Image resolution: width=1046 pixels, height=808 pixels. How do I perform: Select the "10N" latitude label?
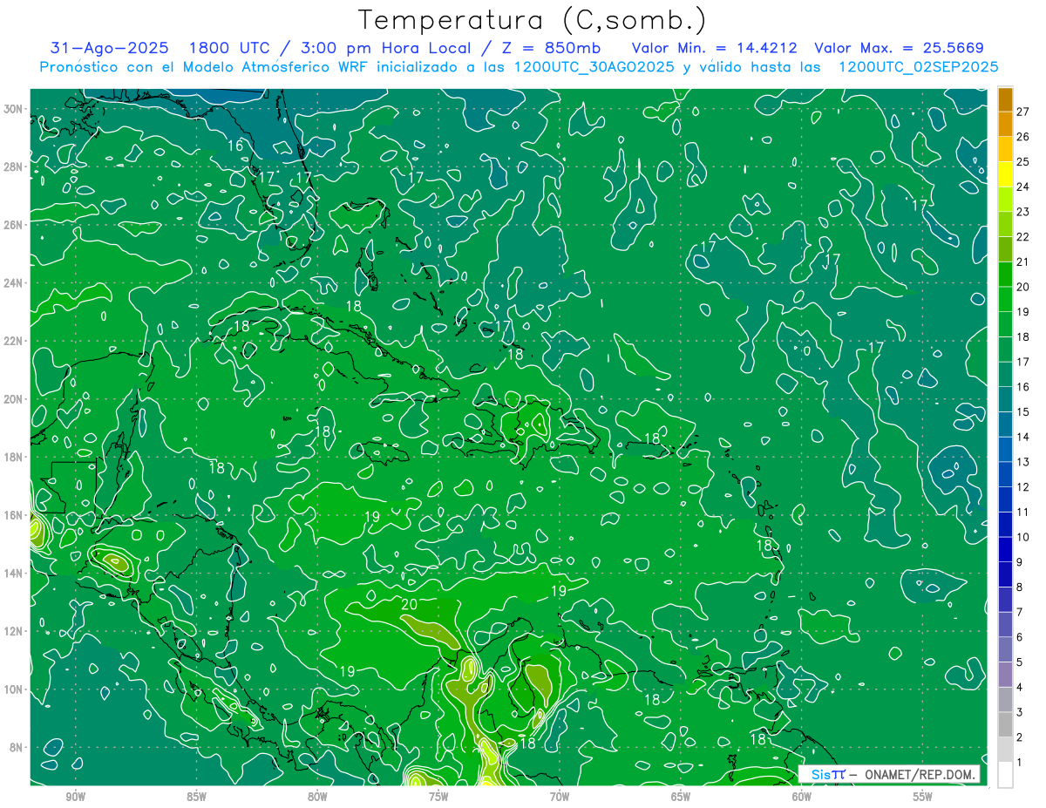[x=14, y=689]
